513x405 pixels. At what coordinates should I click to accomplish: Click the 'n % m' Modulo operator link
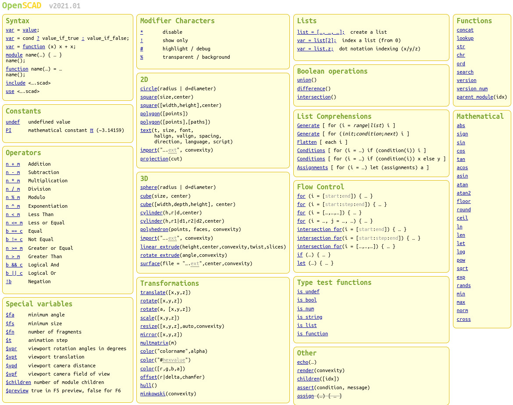point(13,198)
